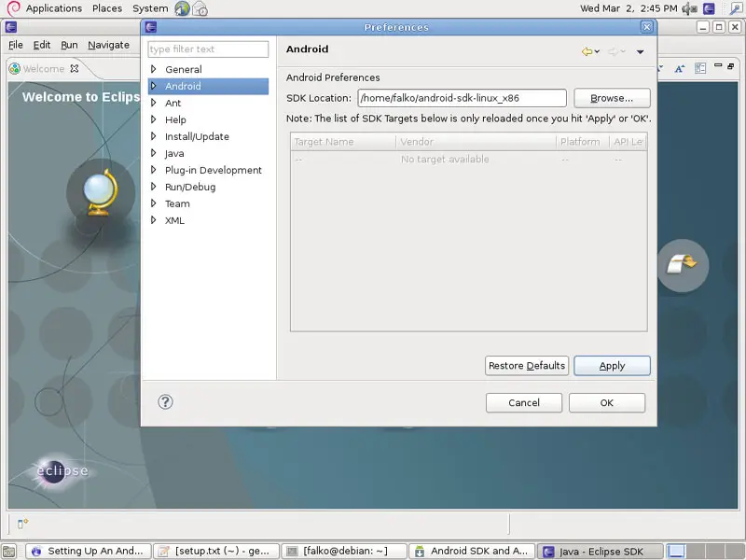Expand the Ant preferences node
746x560 pixels.
point(153,103)
